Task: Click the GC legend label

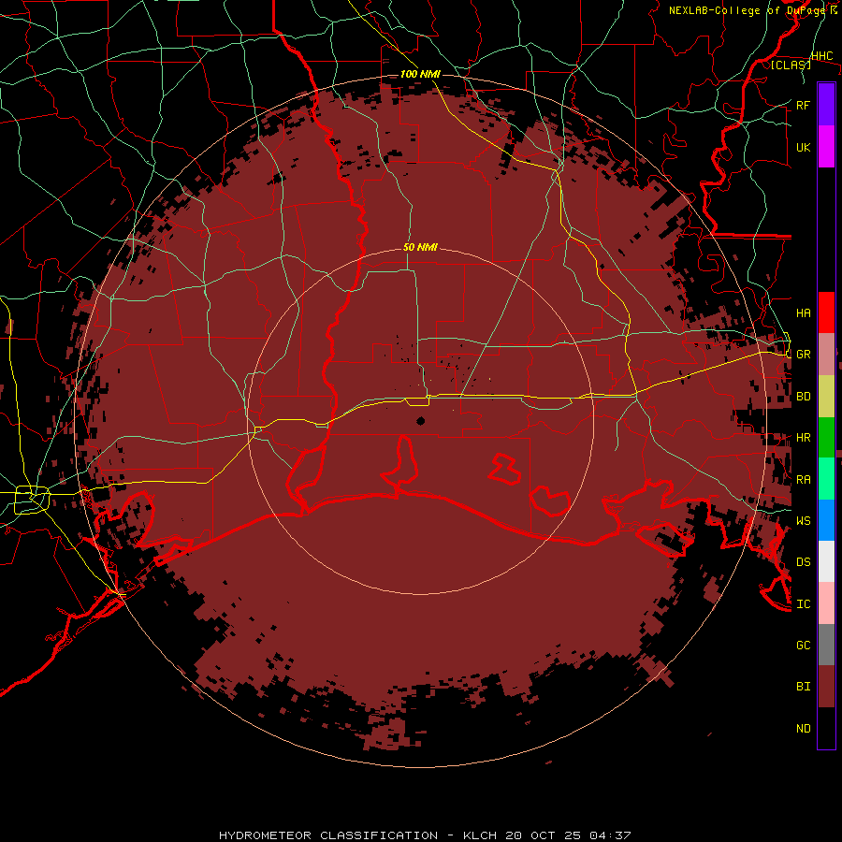Action: click(803, 646)
